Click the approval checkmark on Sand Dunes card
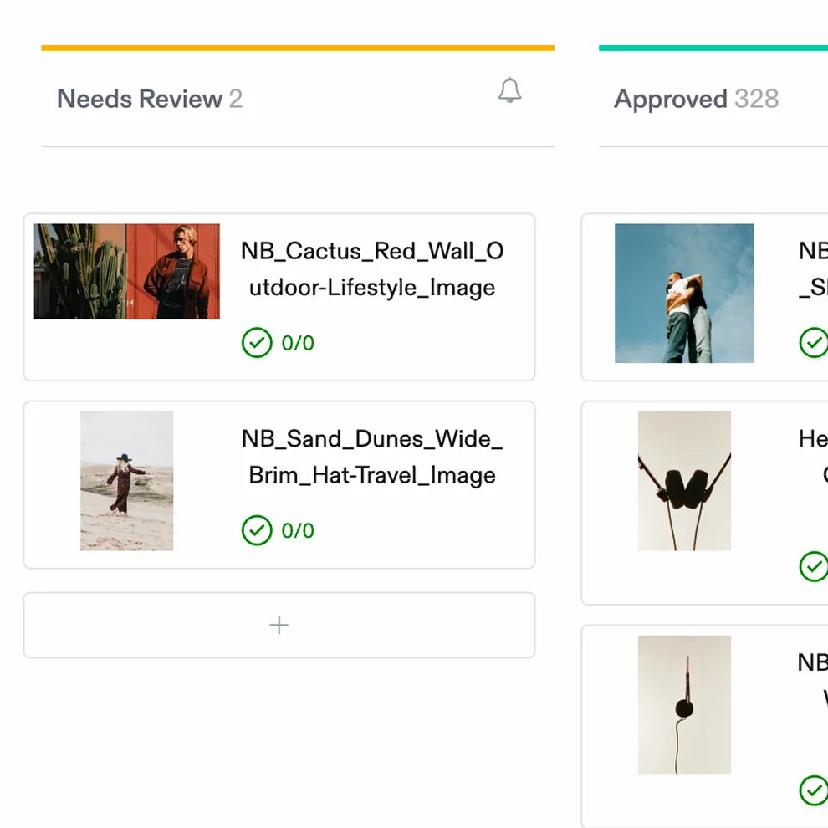 (x=257, y=530)
